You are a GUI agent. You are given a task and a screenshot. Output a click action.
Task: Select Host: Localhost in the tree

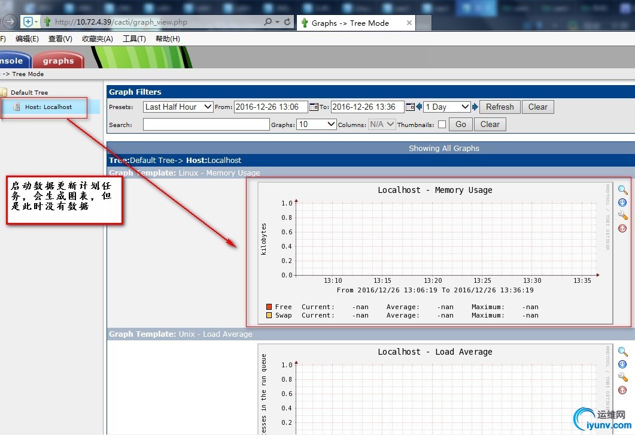coord(48,107)
